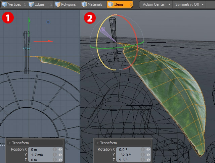The image size is (215, 163).
Task: Open the Symmetry: Off dropdown
Action: (189, 4)
